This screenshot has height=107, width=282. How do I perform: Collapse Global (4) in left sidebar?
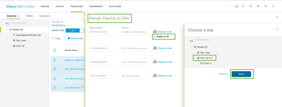[8, 30]
